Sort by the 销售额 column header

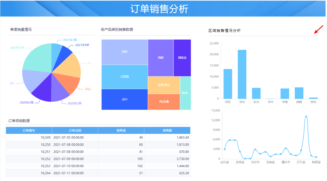coord(167,131)
